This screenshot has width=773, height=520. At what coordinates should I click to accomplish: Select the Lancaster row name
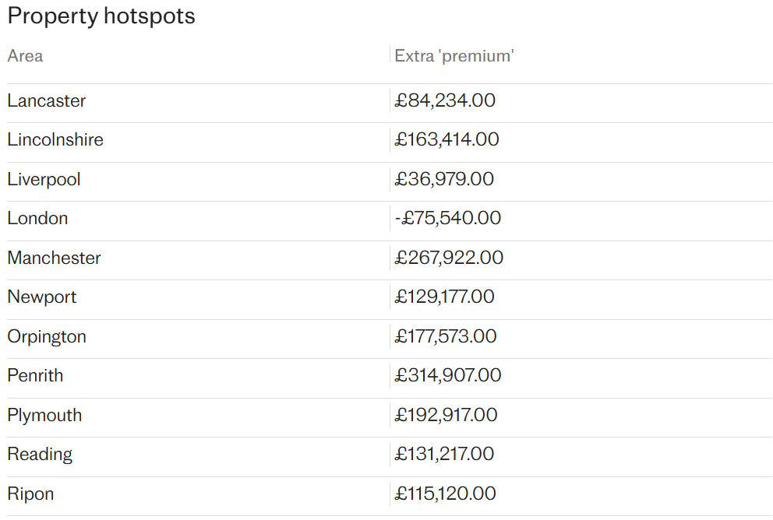click(46, 101)
